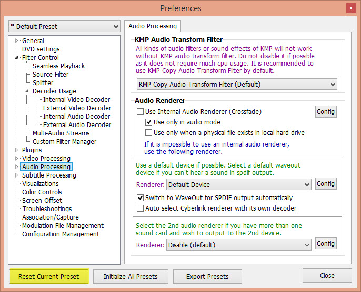Expand the Video Processing node arrow

point(16,158)
